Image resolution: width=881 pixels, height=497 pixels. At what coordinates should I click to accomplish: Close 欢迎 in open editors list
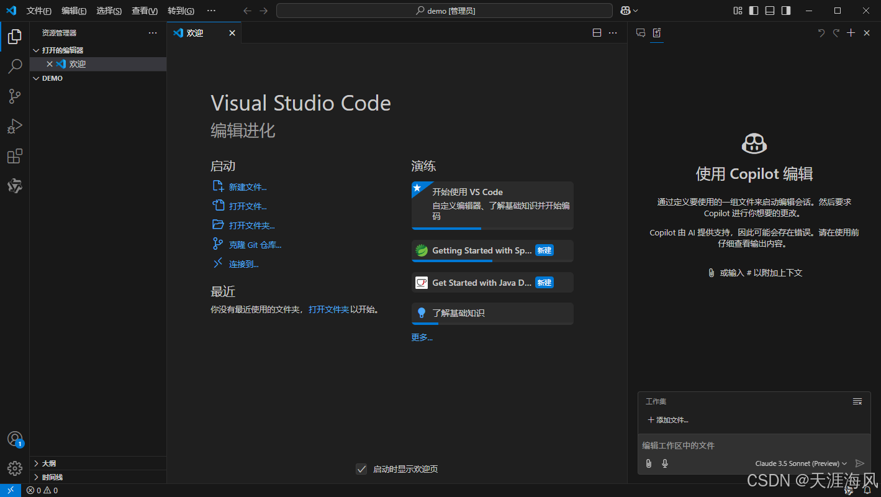[50, 64]
